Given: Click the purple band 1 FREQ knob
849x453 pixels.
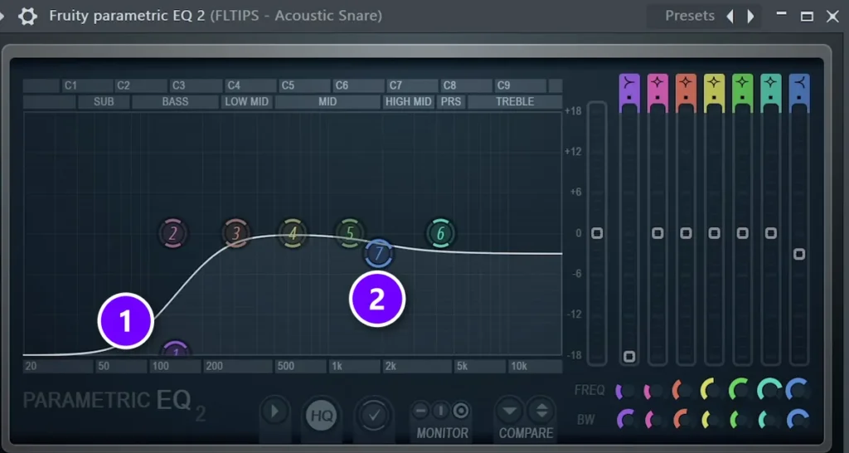Looking at the screenshot, I should coord(627,391).
